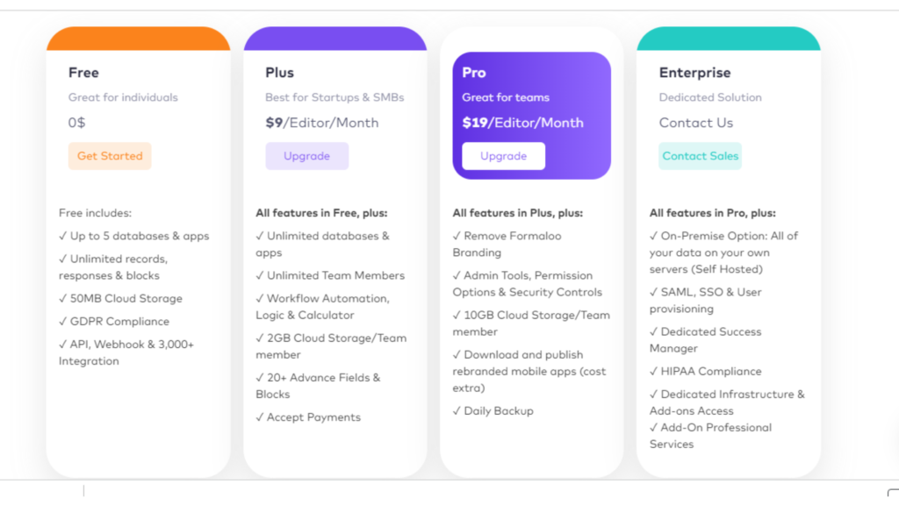Click the Unlimited Team Members feature
The image size is (899, 505).
[330, 275]
